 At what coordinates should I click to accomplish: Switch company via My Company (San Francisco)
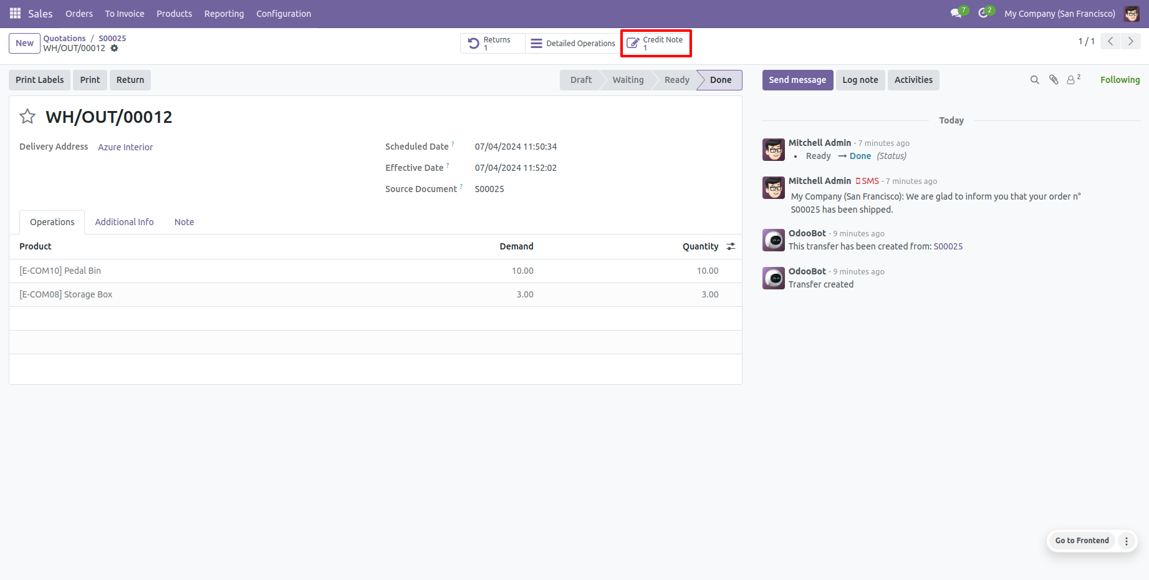[1060, 14]
